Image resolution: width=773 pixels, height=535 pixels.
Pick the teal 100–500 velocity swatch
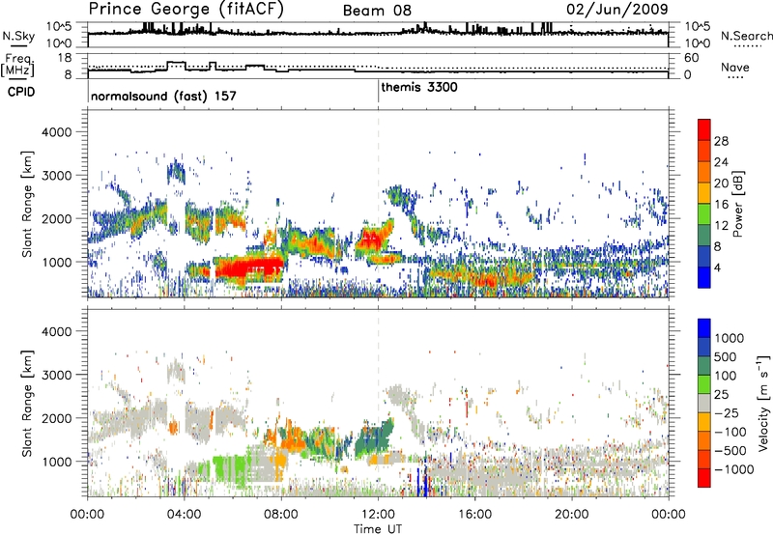pyautogui.click(x=704, y=366)
